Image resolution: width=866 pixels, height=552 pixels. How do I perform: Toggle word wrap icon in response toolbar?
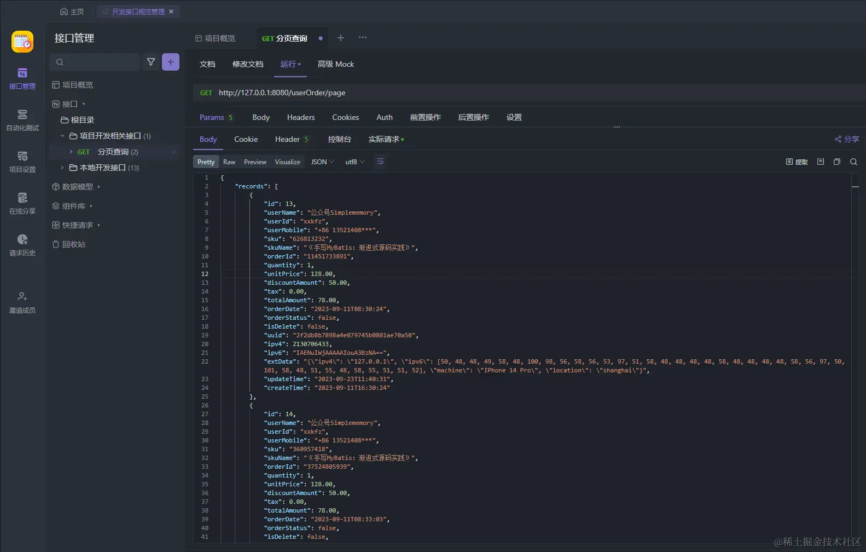coord(380,162)
